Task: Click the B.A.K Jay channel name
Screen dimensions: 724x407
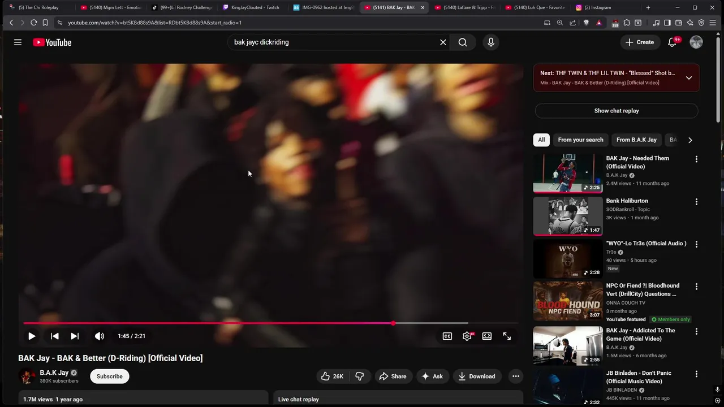Action: point(54,373)
